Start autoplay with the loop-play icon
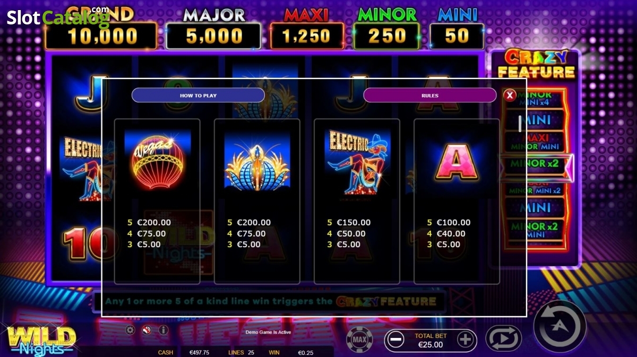Image resolution: width=637 pixels, height=357 pixels. pyautogui.click(x=503, y=338)
